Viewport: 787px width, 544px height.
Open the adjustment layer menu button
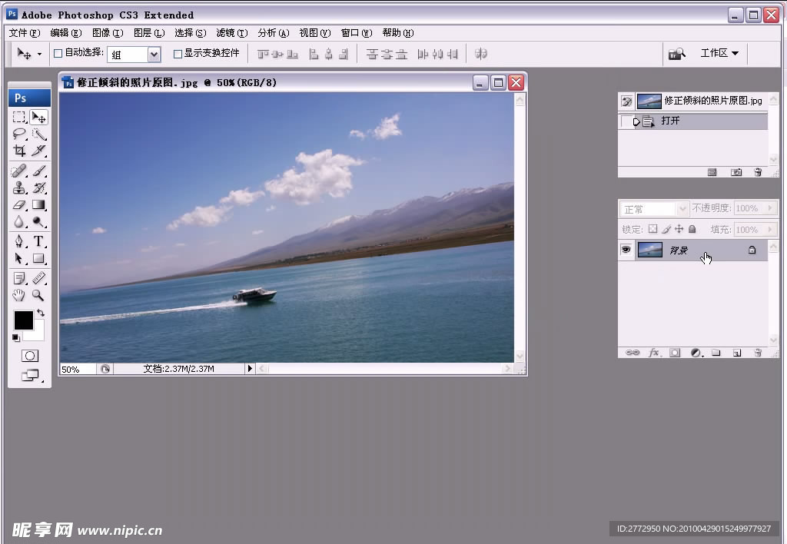click(696, 353)
